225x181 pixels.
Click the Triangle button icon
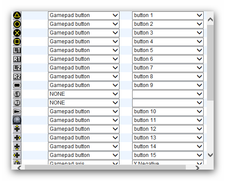click(17, 15)
